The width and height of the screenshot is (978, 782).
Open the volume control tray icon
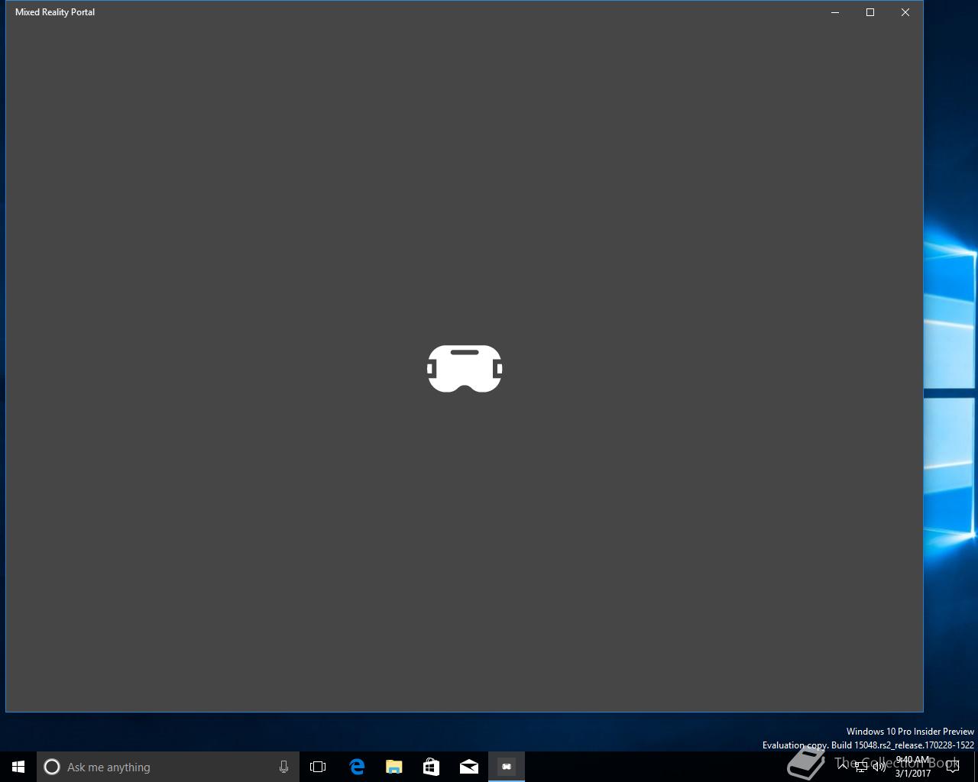tap(879, 767)
